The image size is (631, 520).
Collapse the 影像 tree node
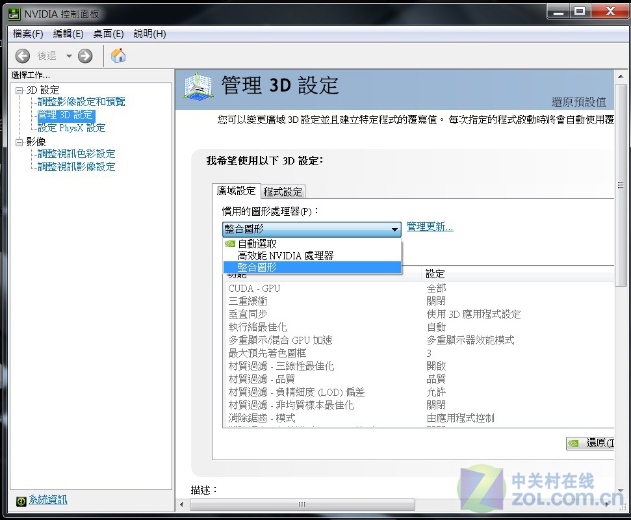pos(19,141)
